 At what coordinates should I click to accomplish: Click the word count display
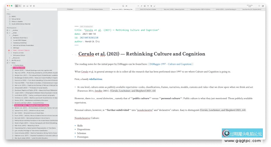(x=250, y=6)
